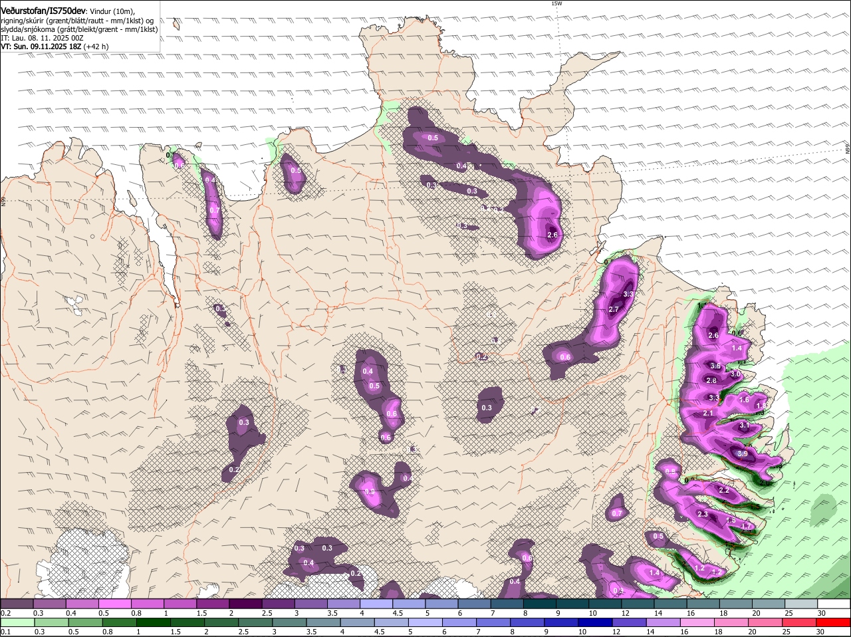Pick snow scale swatch between 0.5 and 0.8
Screen dimensions: 851x637
tap(114, 603)
